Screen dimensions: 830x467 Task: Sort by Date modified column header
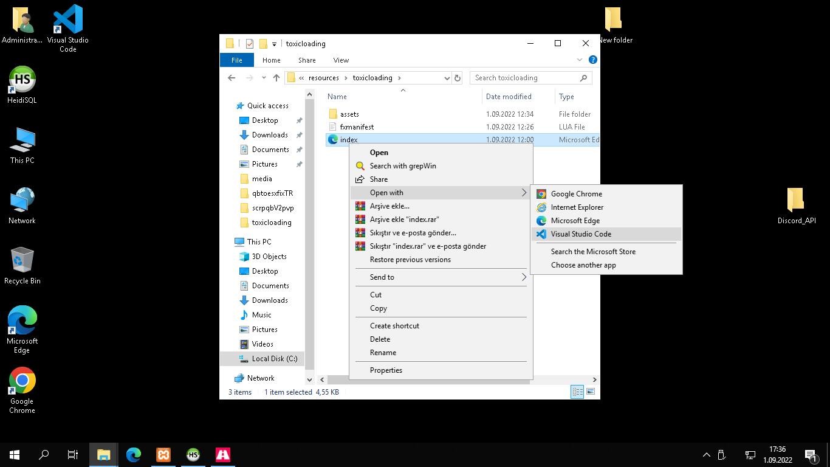coord(518,97)
